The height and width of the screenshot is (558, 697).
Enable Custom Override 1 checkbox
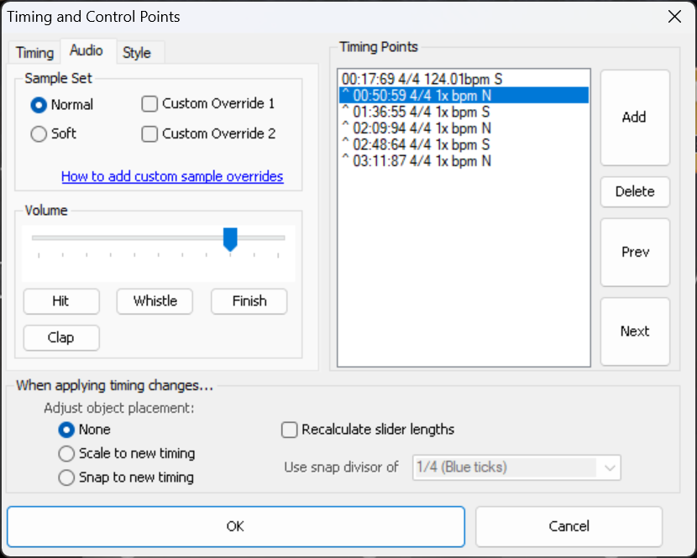[150, 104]
